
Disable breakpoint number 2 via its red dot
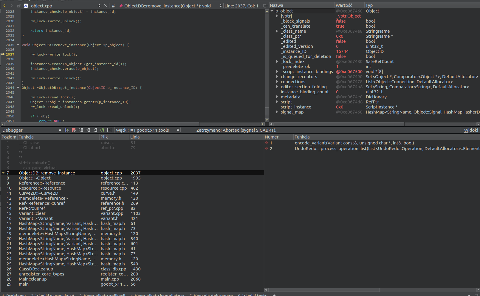pyautogui.click(x=267, y=149)
